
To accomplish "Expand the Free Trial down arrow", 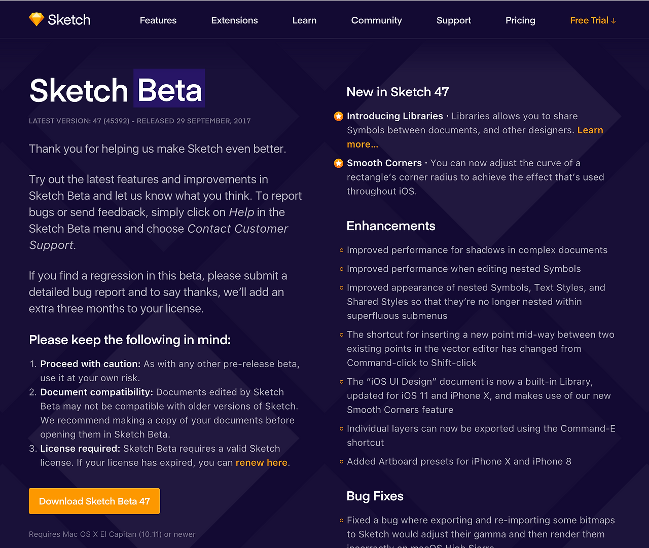I will (614, 21).
